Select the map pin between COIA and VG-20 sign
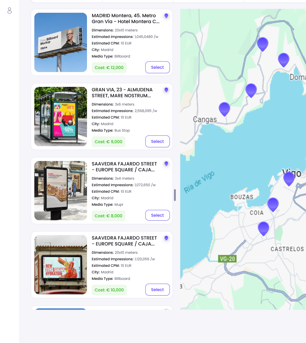Viewport: 306px width, 343px height. [x=263, y=228]
